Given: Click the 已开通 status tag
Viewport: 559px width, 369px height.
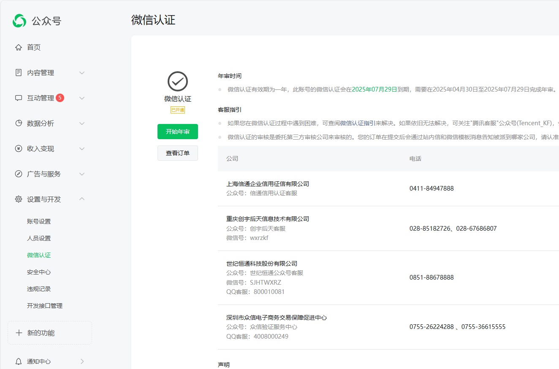Looking at the screenshot, I should 178,110.
